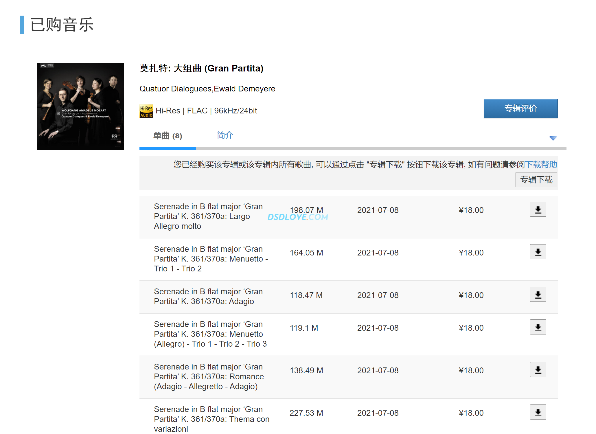Open the 下载帮助 link

pos(541,165)
